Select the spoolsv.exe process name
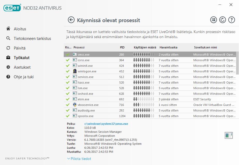This screenshot has width=239, height=165. 86,116
